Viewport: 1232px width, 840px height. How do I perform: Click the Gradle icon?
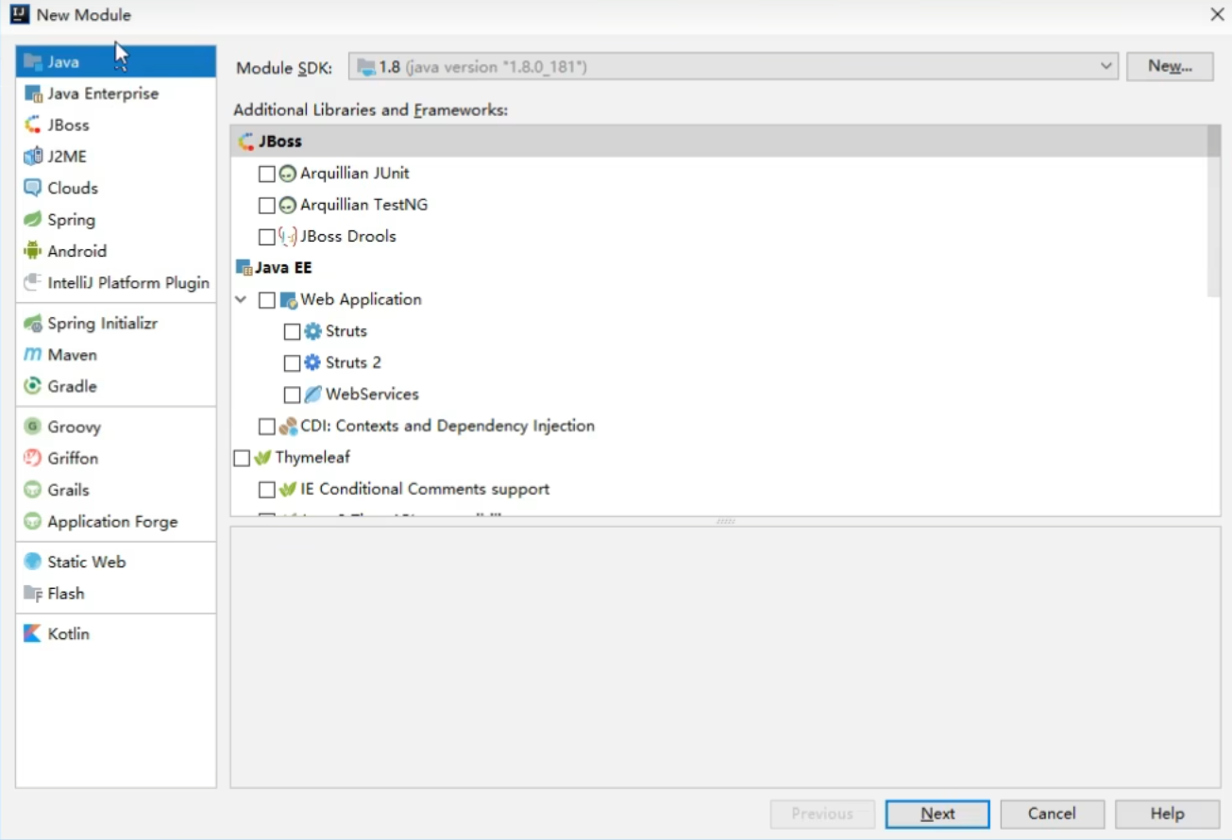tap(33, 386)
